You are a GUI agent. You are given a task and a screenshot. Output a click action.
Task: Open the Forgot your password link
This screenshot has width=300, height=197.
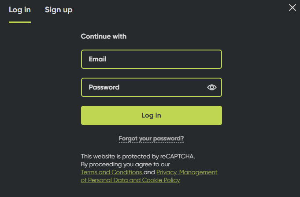[x=151, y=139]
